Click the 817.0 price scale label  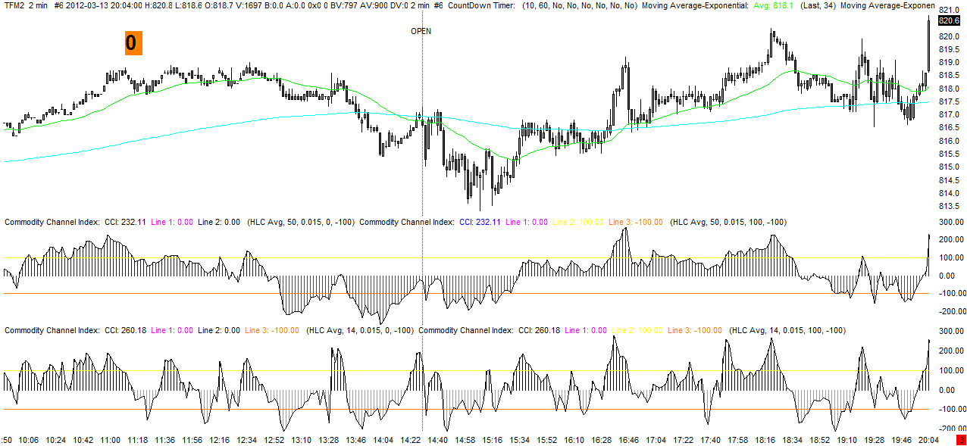(950, 114)
